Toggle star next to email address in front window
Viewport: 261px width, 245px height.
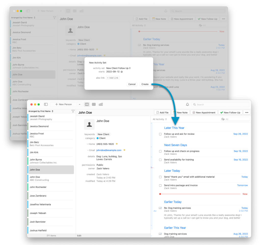click(124, 150)
